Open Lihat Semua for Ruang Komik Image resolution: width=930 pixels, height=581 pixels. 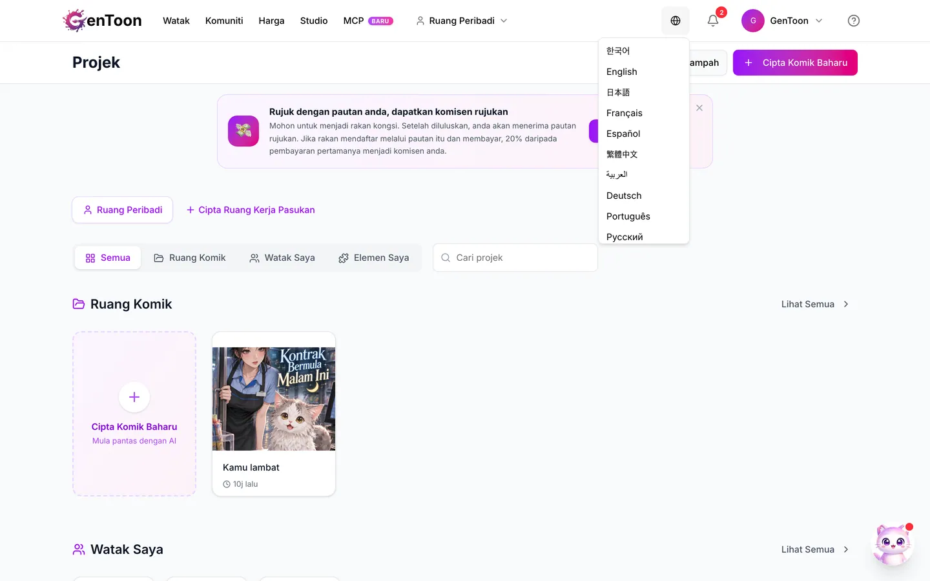(x=815, y=304)
